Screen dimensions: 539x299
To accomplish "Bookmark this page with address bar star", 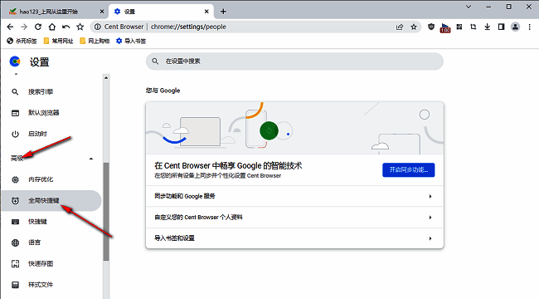I will point(414,27).
